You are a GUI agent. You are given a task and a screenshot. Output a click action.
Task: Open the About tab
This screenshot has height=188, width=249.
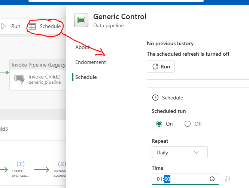tap(82, 47)
